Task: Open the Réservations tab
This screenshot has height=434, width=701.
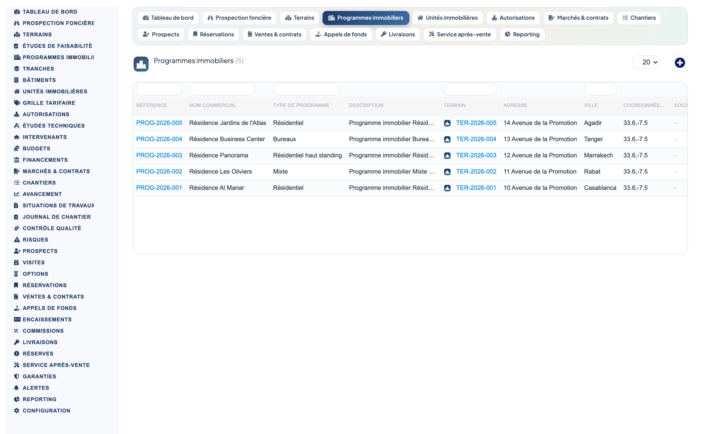Action: [x=213, y=34]
